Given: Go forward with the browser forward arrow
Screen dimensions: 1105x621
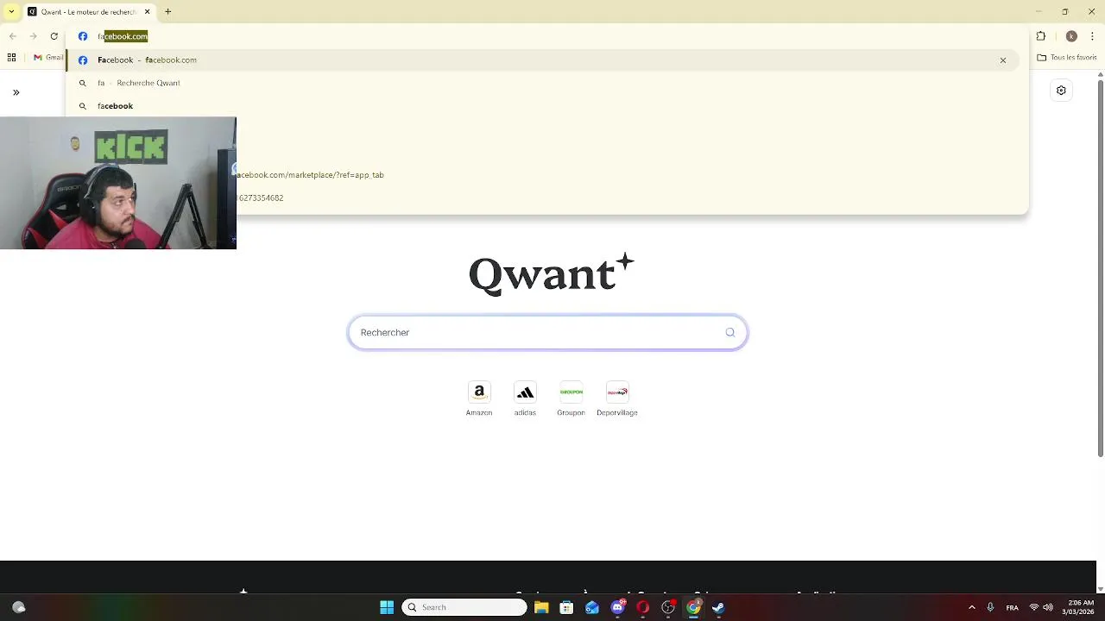Looking at the screenshot, I should click(33, 36).
